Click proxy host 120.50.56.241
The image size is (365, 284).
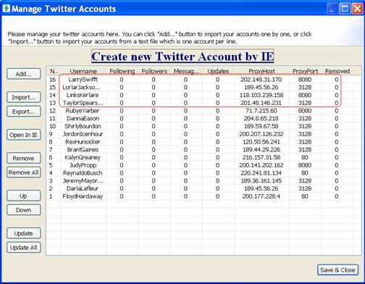(261, 142)
